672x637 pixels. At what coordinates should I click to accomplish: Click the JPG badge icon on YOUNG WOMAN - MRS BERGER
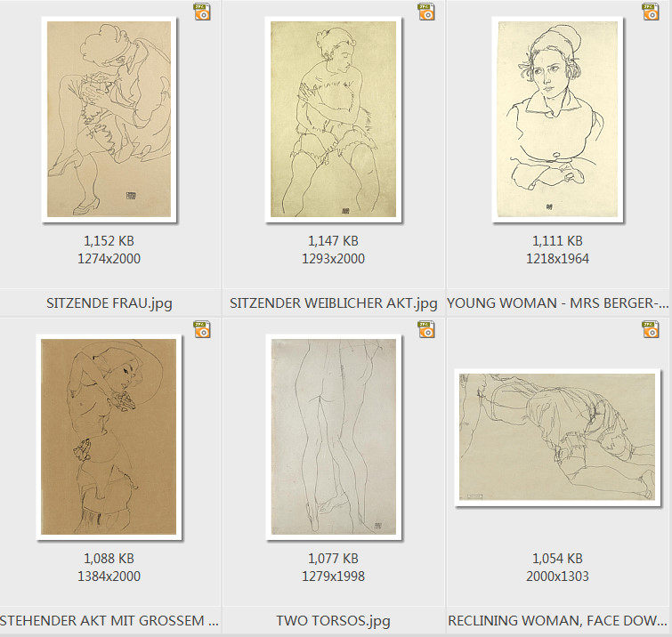pyautogui.click(x=651, y=12)
